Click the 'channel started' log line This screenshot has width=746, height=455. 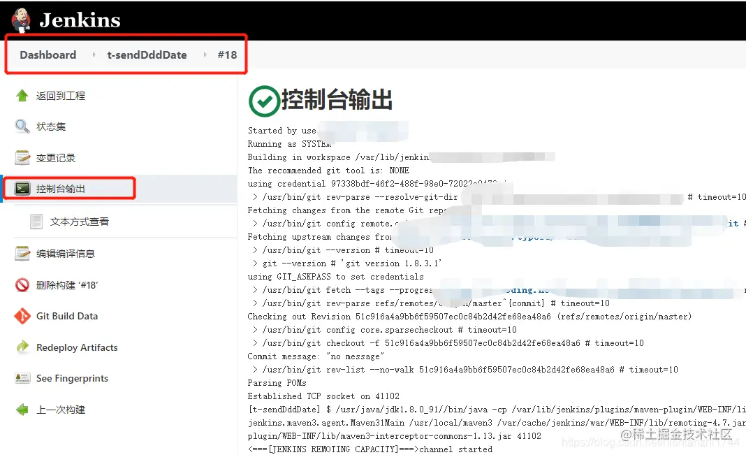(370, 449)
